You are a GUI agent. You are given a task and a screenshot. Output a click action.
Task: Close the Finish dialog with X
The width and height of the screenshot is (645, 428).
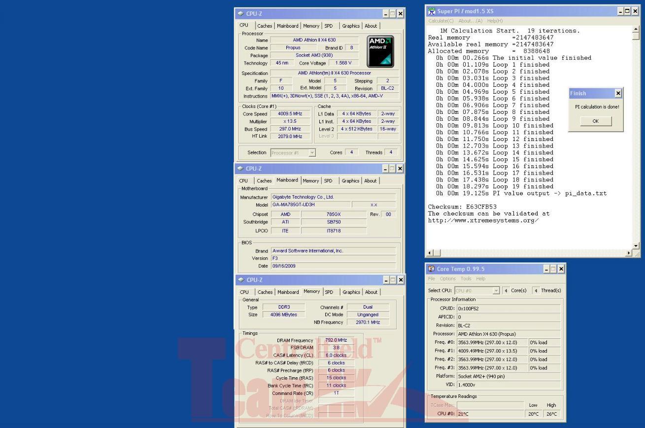click(x=618, y=93)
